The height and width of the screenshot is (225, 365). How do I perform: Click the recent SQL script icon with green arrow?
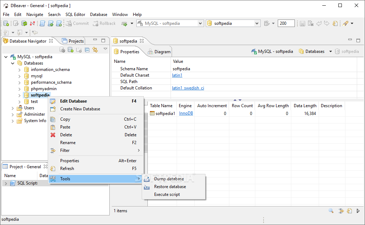(x=51, y=23)
